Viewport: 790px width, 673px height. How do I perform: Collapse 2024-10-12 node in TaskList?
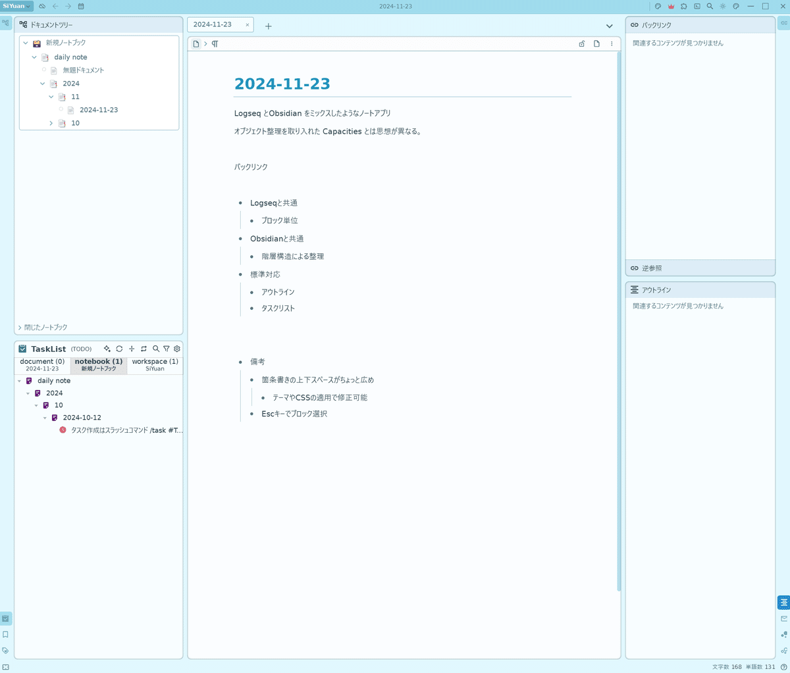pos(45,418)
